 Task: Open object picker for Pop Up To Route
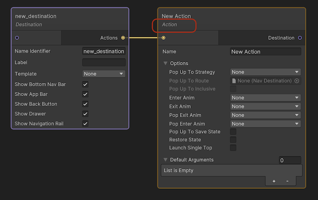[x=297, y=81]
